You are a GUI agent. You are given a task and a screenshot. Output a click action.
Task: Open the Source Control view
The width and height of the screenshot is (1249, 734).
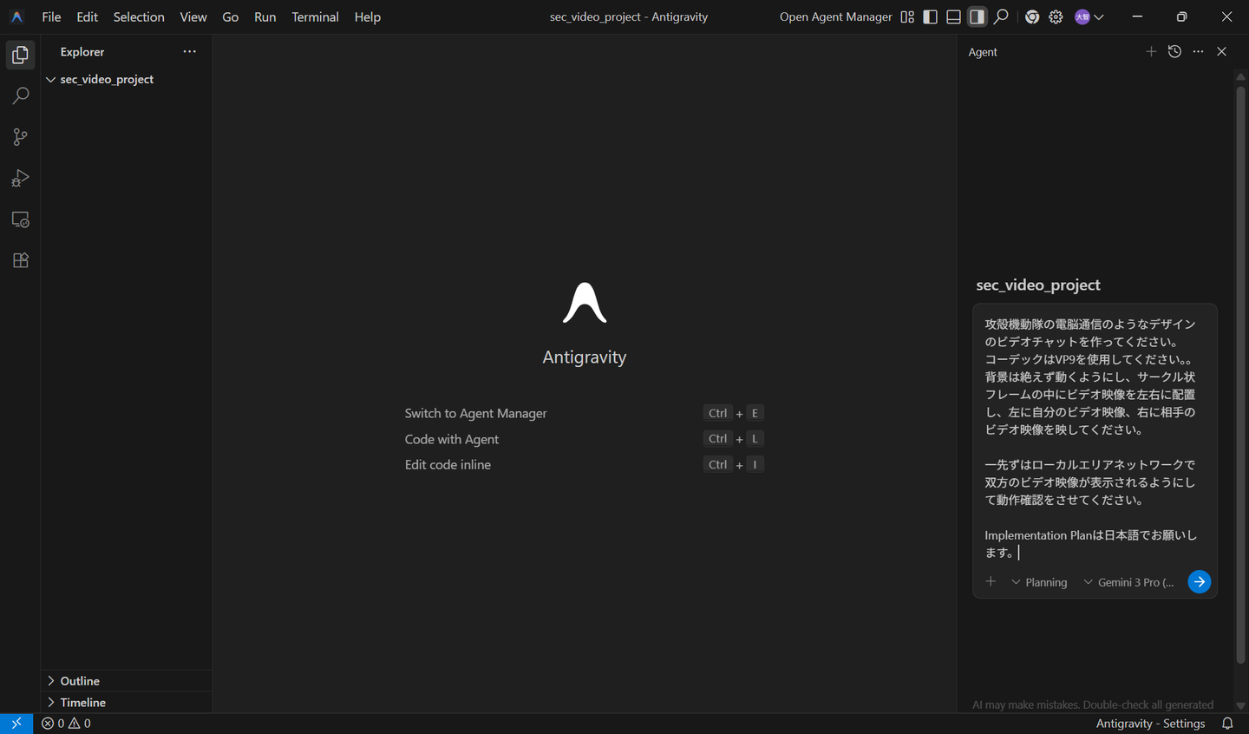tap(20, 137)
